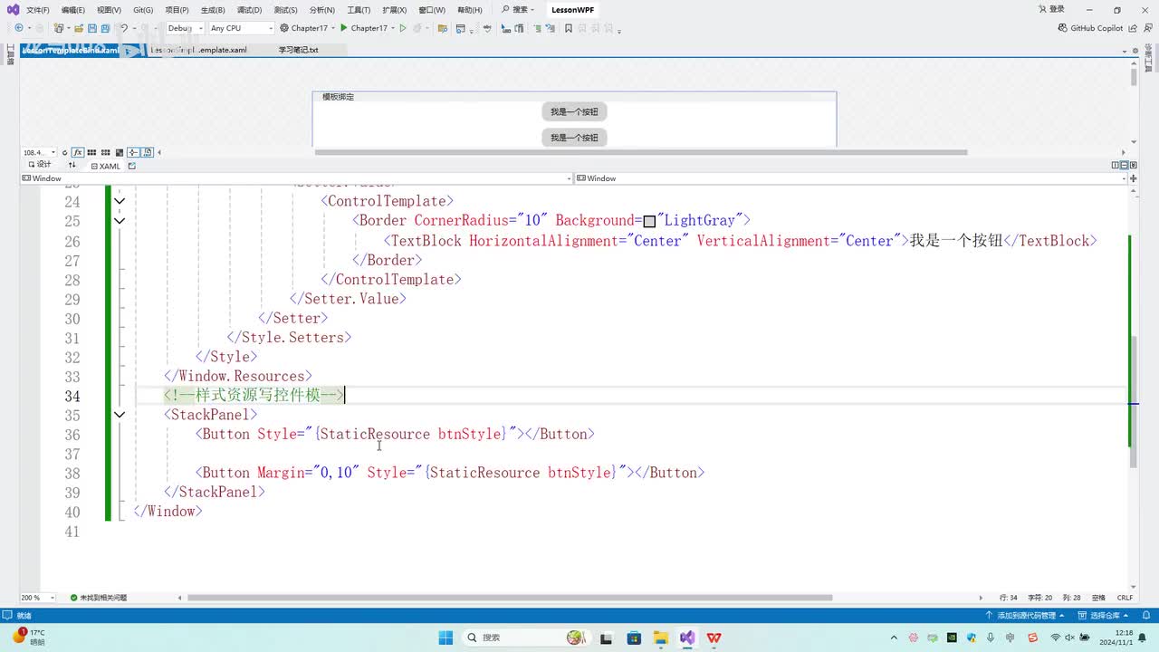Image resolution: width=1159 pixels, height=652 pixels.
Task: Save the current file with the toolbar save icon
Action: (92, 28)
